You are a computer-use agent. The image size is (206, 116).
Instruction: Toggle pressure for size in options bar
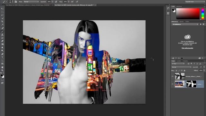tap(77, 2)
